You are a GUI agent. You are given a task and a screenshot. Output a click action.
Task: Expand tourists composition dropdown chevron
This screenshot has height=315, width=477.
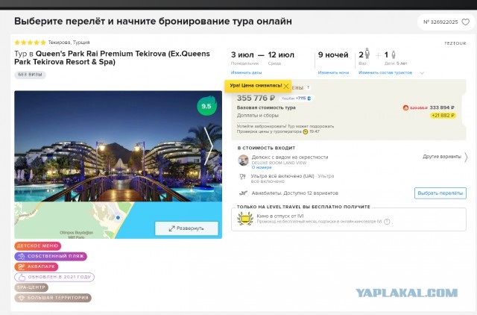422,73
